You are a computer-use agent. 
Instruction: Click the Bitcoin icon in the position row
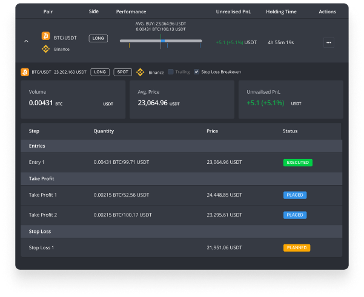tap(45, 37)
